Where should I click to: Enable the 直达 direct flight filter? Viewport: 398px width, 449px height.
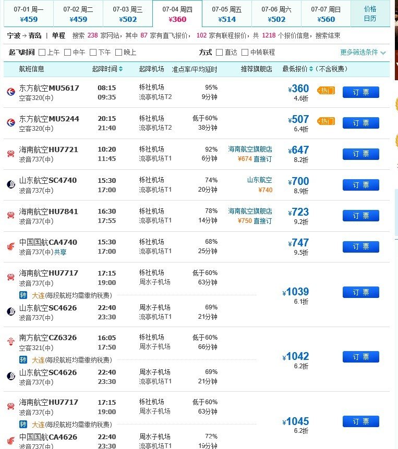[220, 53]
